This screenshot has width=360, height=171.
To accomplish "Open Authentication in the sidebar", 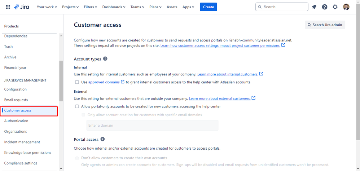I will 16,121.
